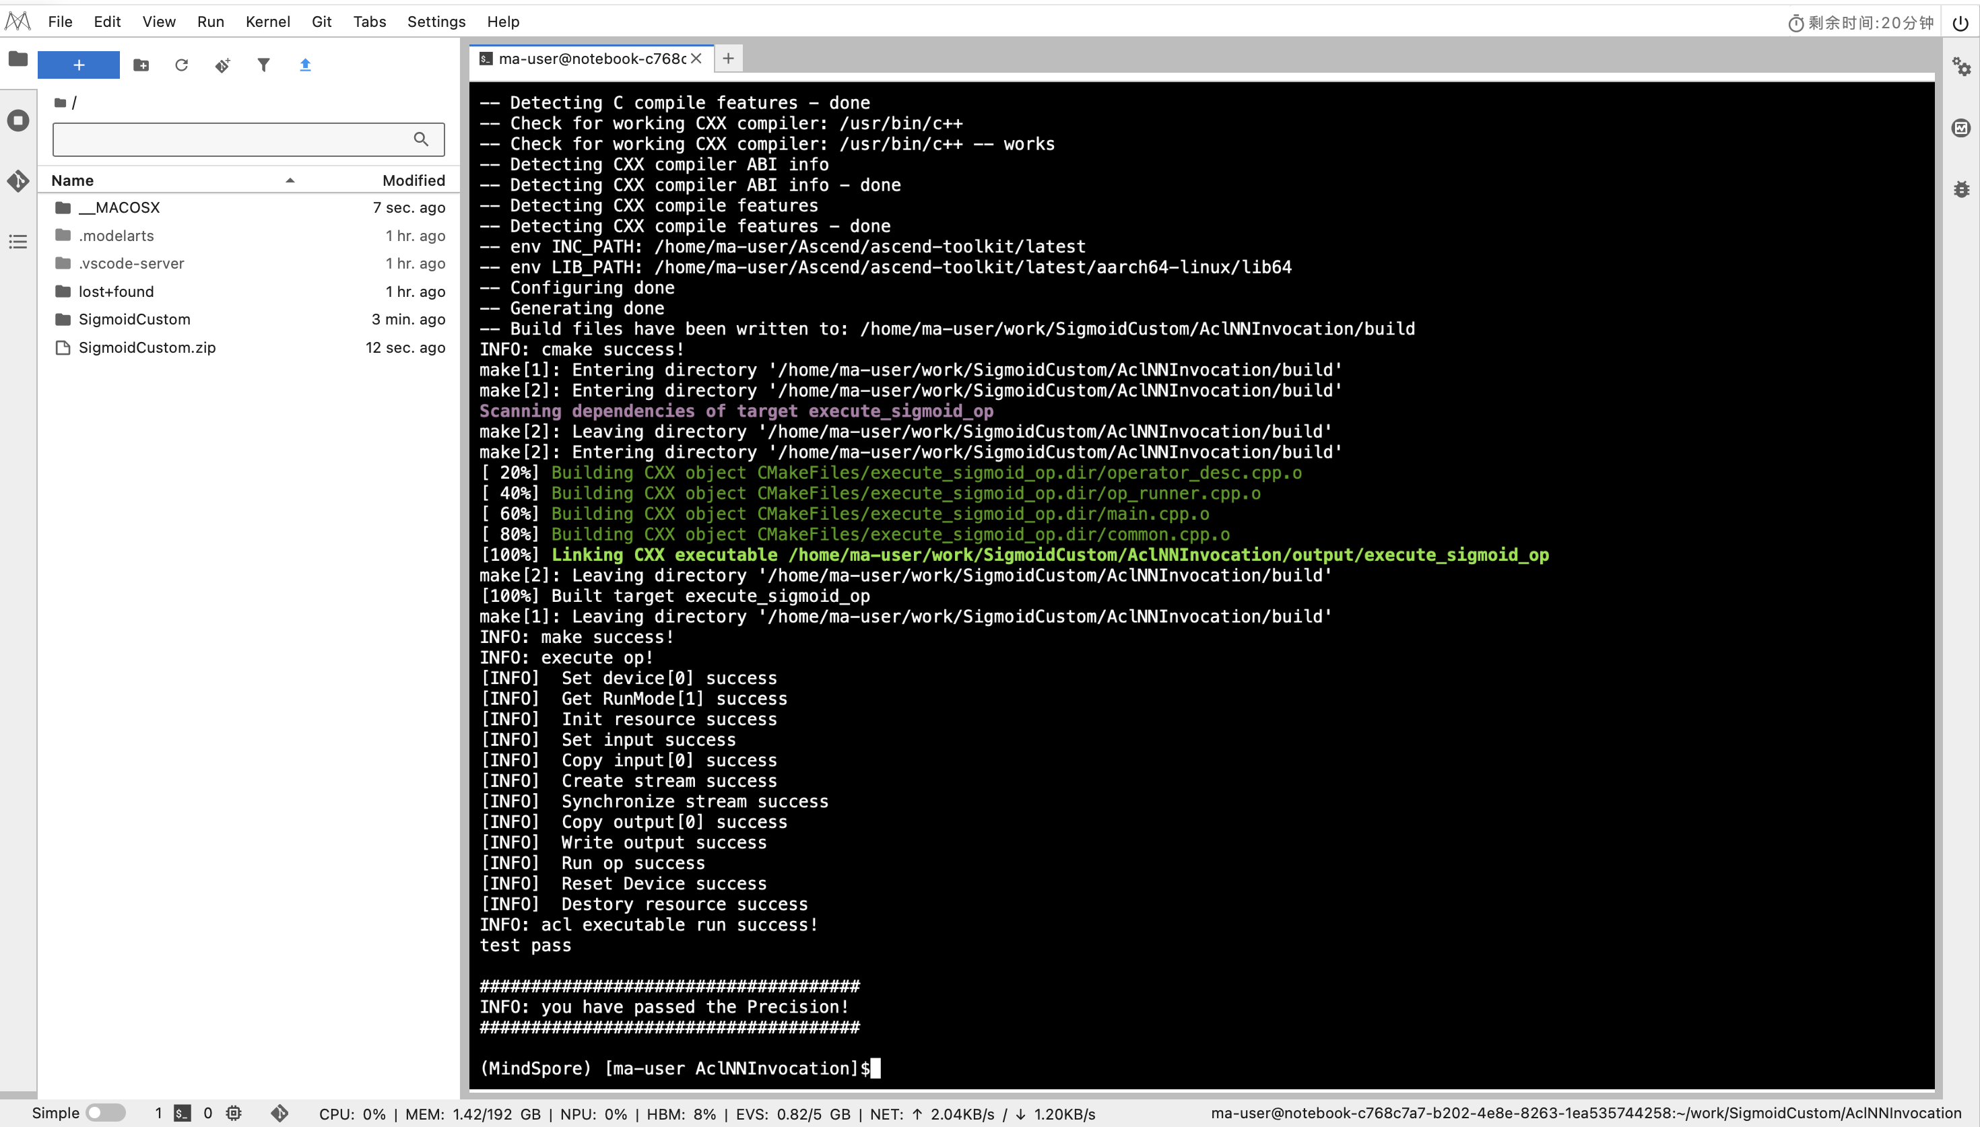Open the property inspector gears icon

click(1960, 67)
